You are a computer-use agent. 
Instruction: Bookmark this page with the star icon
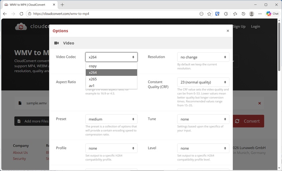pyautogui.click(x=209, y=14)
